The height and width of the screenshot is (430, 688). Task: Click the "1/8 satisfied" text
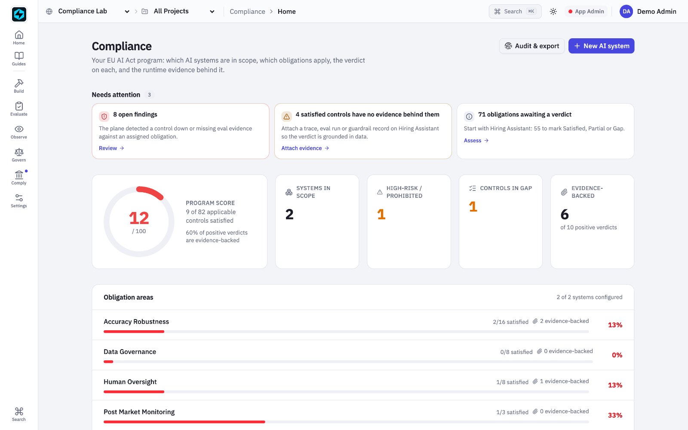pos(513,382)
